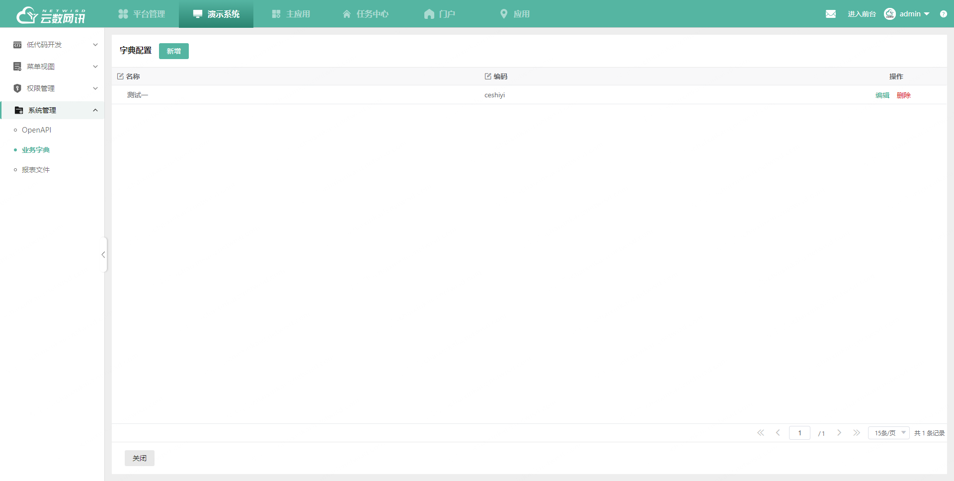Viewport: 954px width, 481px height.
Task: Click the admin user avatar icon
Action: tap(889, 14)
